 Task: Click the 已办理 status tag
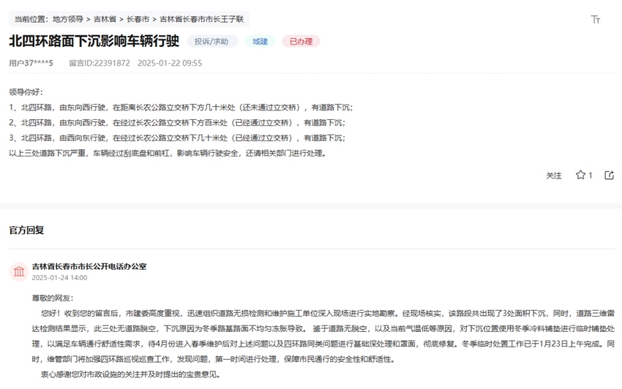[x=301, y=42]
